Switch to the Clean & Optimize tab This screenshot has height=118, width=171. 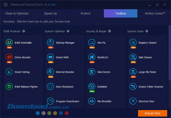(x=17, y=13)
